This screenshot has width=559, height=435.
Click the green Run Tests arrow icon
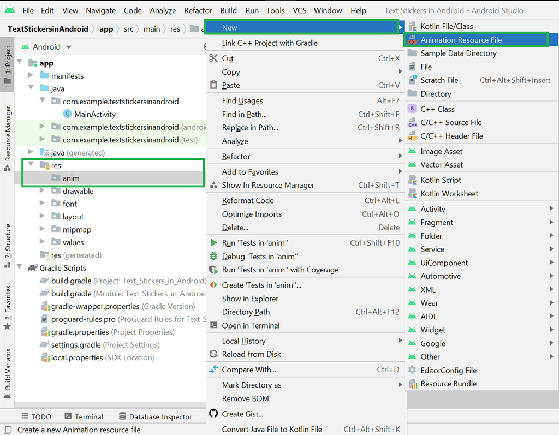coord(213,243)
